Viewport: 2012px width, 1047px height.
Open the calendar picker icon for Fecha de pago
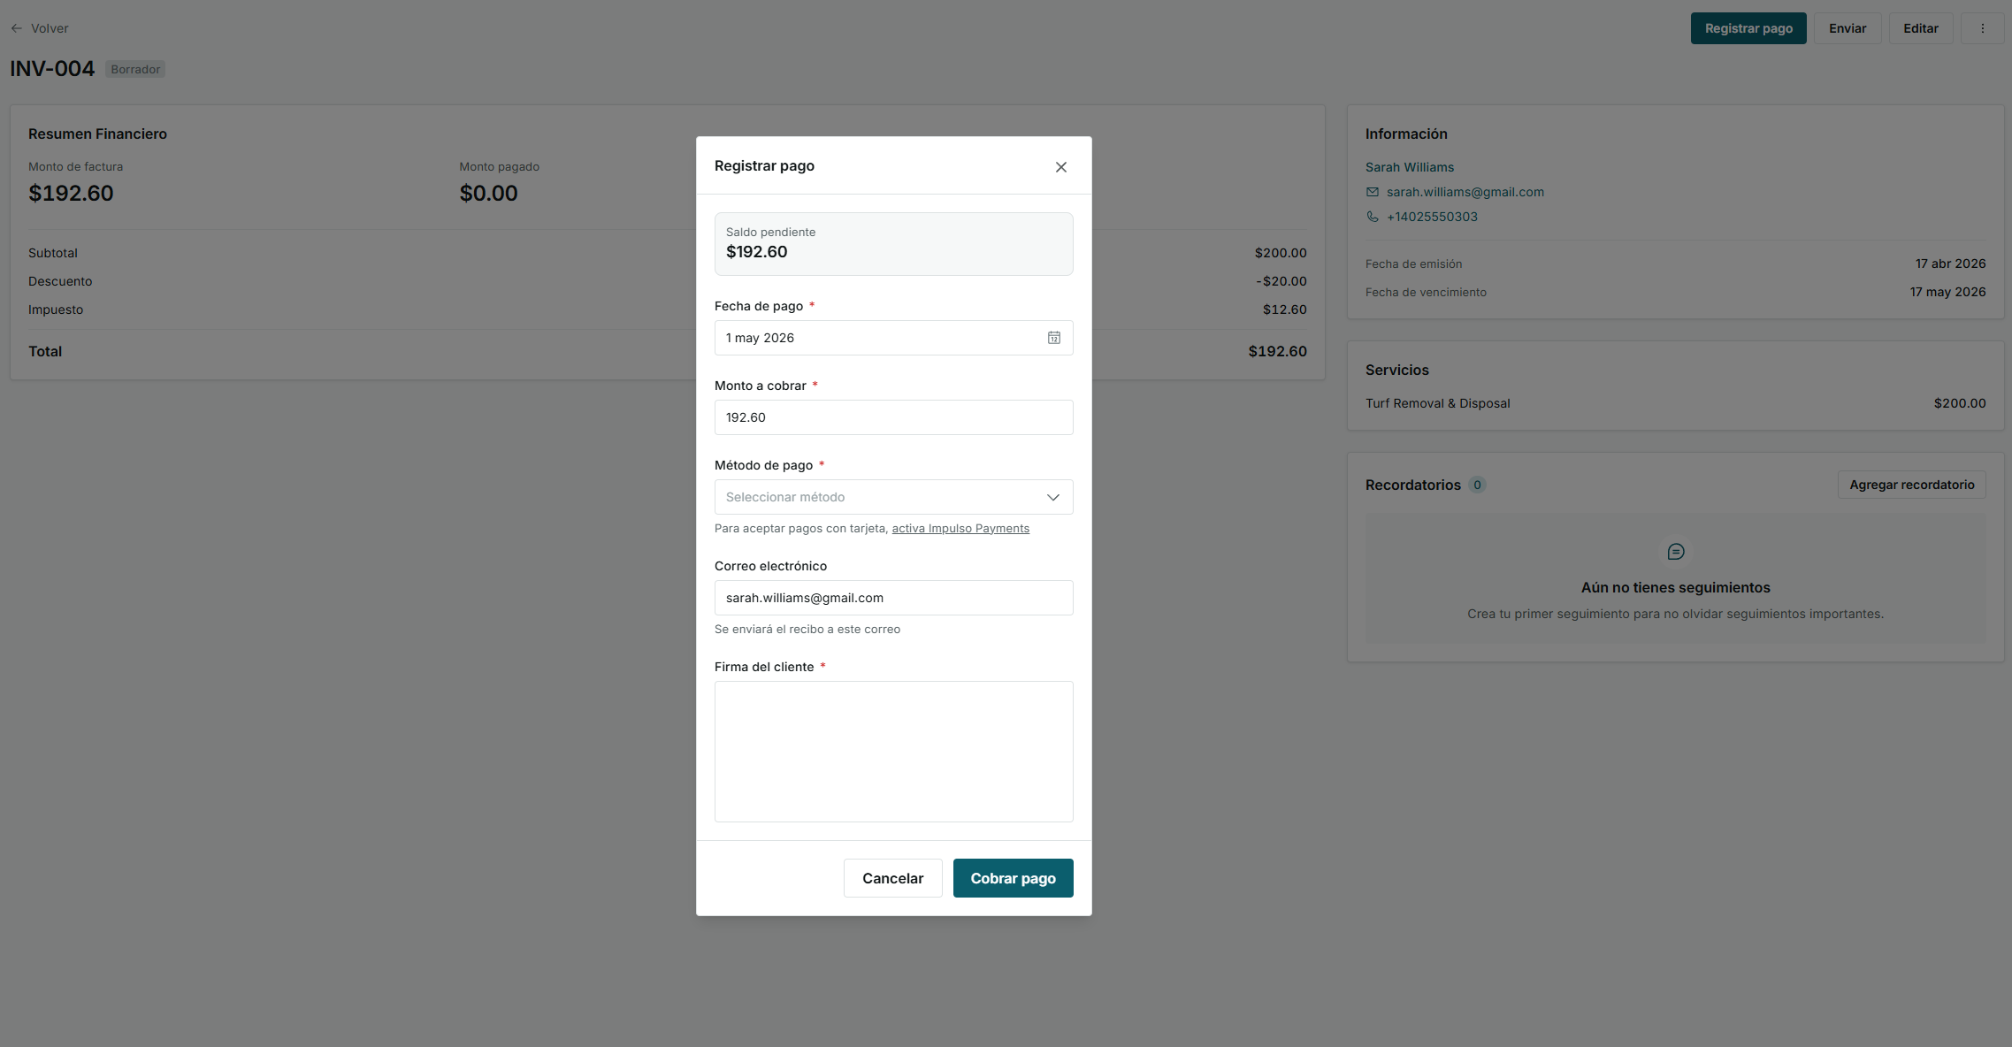pyautogui.click(x=1053, y=338)
